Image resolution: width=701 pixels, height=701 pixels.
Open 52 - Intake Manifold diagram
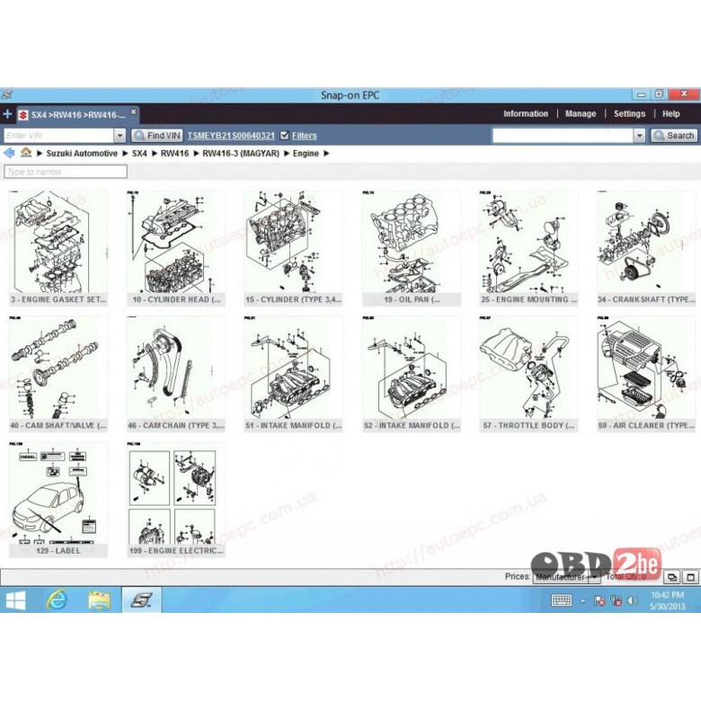pos(412,374)
